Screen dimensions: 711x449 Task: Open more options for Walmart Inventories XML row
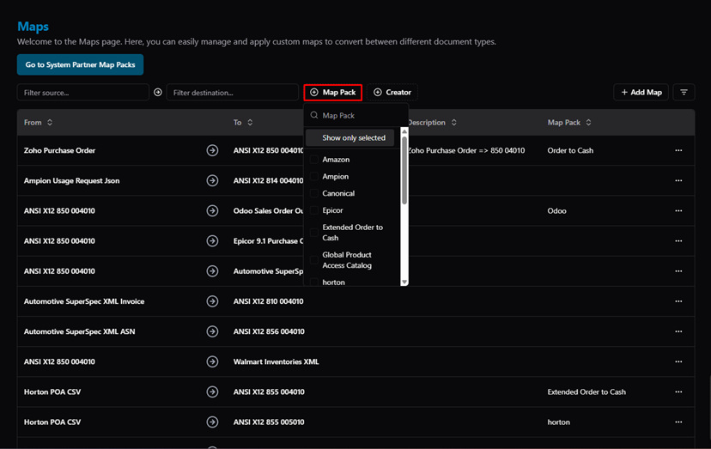tap(678, 361)
